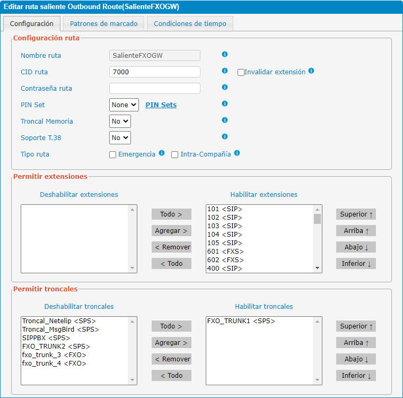The image size is (403, 398).
Task: Expand the Troncal Memoria dropdown
Action: click(120, 122)
